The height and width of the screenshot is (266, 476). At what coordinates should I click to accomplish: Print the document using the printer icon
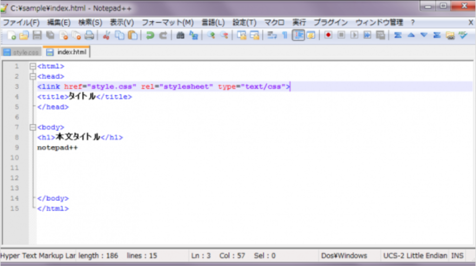(89, 35)
